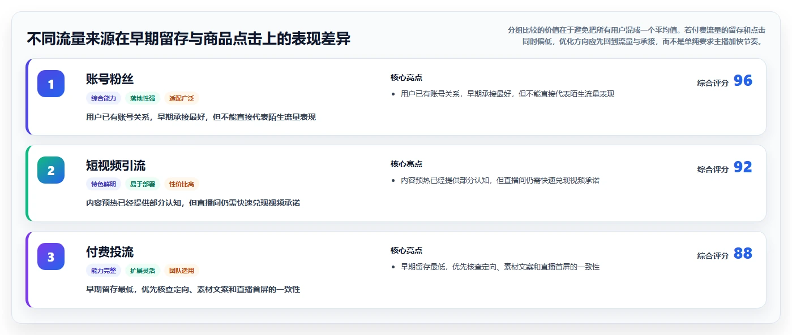Image resolution: width=792 pixels, height=335 pixels.
Task: Click the bullet point 内容预热已经提供部分认知 under 核心亮点
Action: point(500,180)
